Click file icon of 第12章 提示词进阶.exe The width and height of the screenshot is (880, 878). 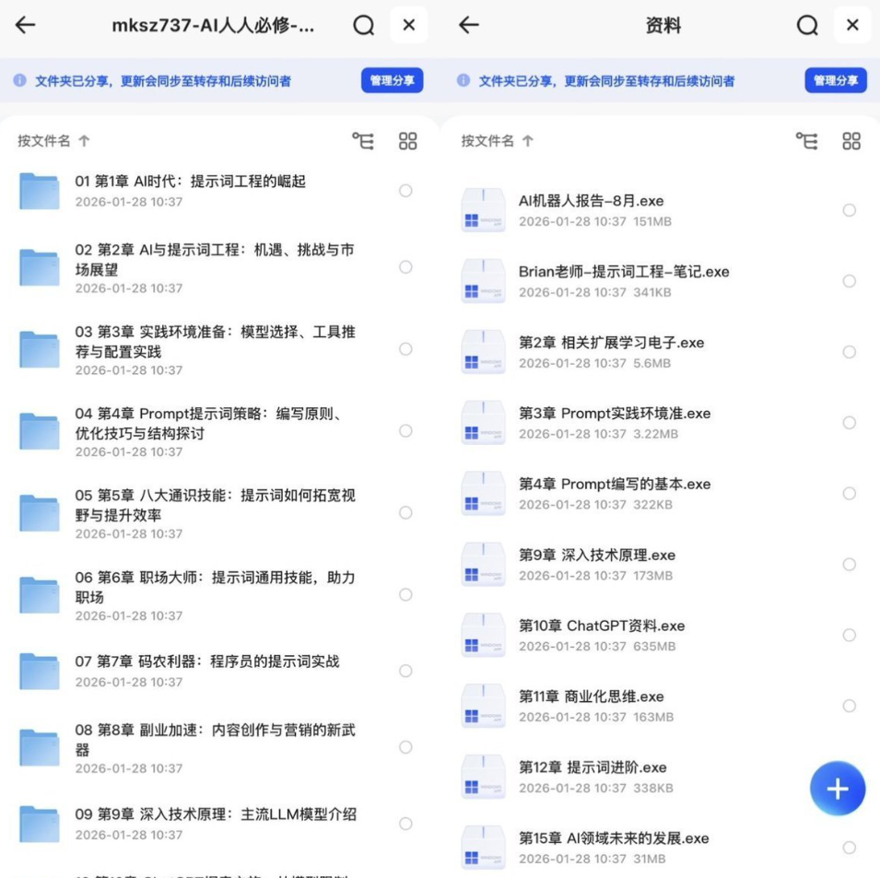(x=483, y=777)
